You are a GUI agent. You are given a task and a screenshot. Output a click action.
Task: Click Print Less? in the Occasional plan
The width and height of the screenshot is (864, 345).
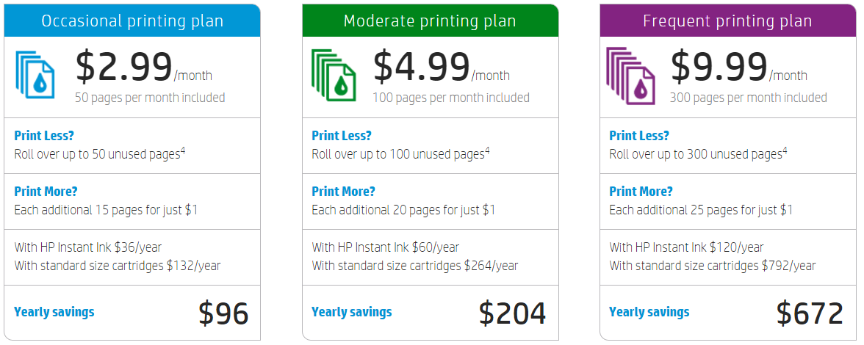44,136
